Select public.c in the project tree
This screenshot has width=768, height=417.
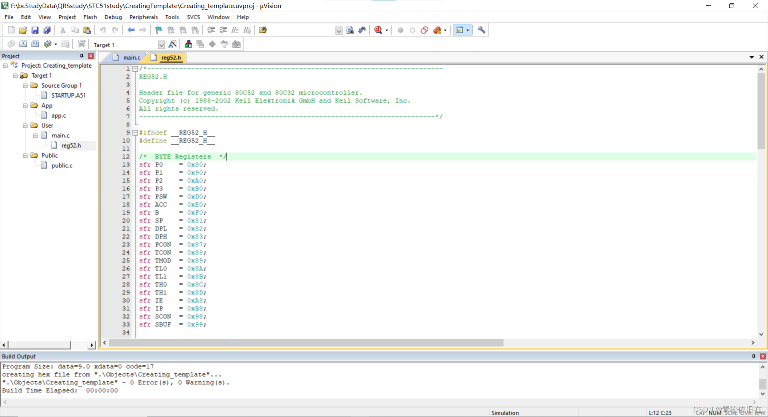(x=62, y=166)
